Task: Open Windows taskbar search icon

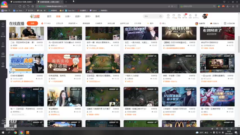Action: 9,132
